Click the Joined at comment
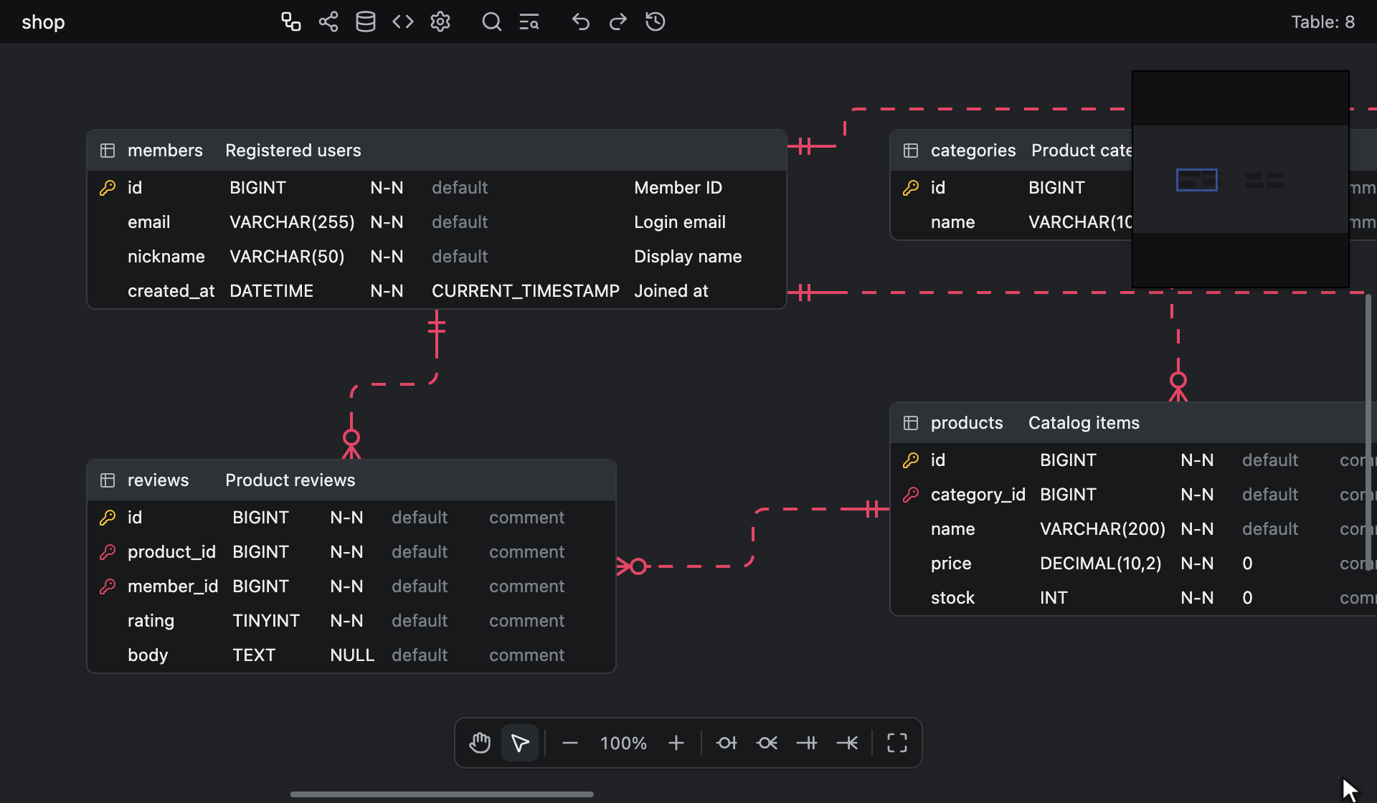Screen dimensions: 1377x803 point(671,291)
